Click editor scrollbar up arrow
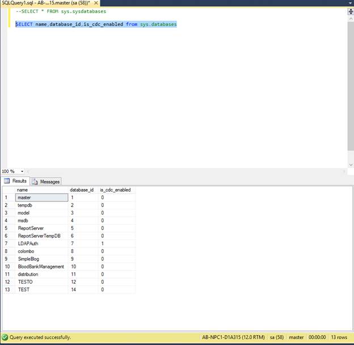This screenshot has width=354, height=345. click(351, 19)
